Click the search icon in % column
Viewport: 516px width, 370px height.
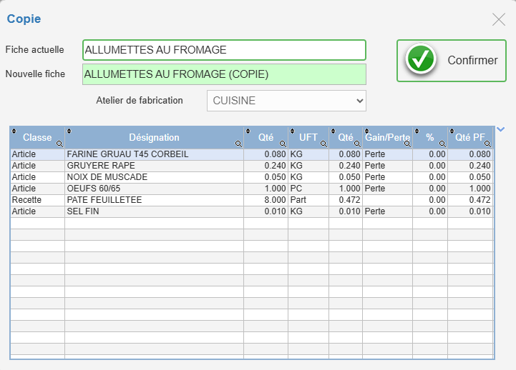coord(442,144)
